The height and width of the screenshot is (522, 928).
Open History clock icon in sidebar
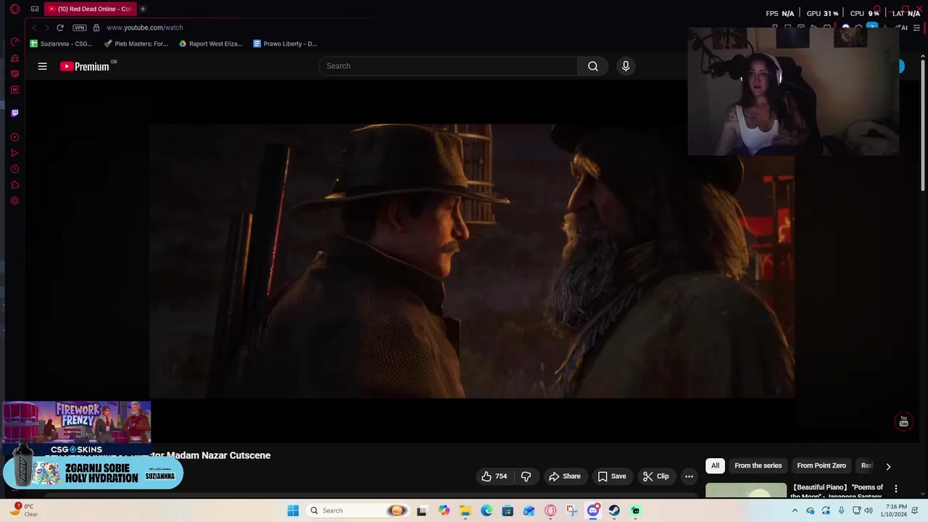pos(14,169)
